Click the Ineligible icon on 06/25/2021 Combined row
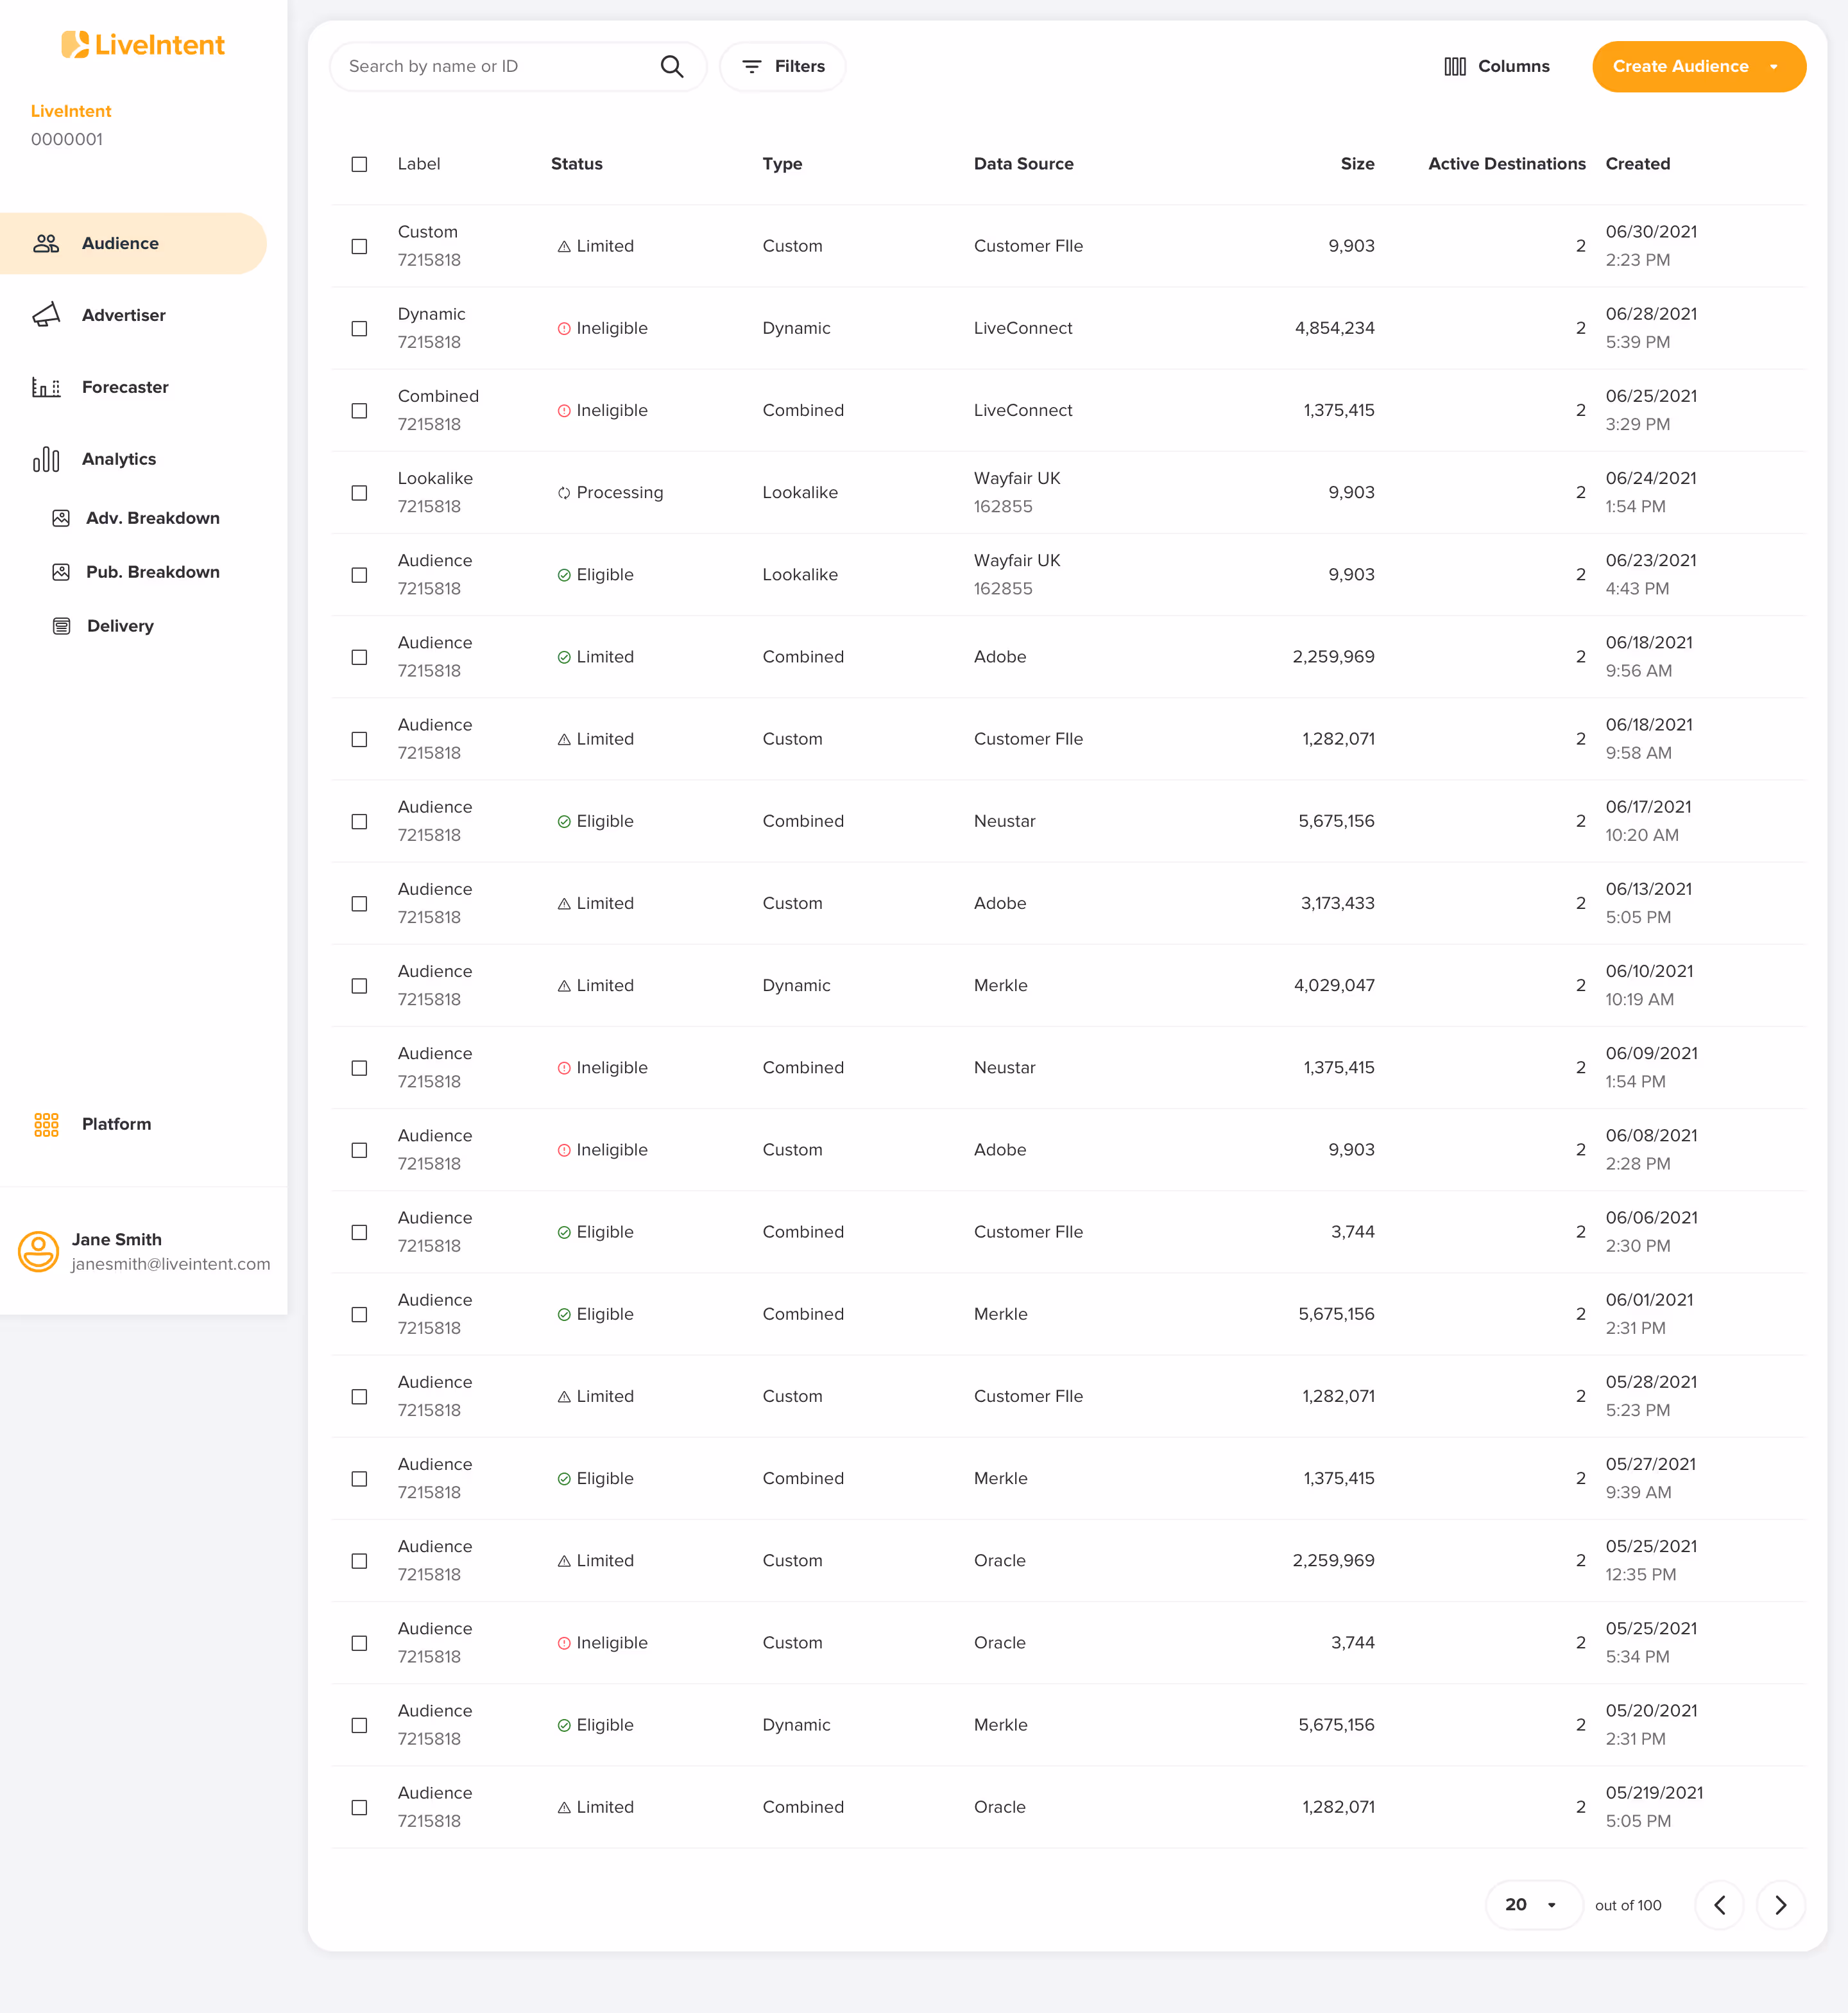Viewport: 1848px width, 2013px height. 564,410
